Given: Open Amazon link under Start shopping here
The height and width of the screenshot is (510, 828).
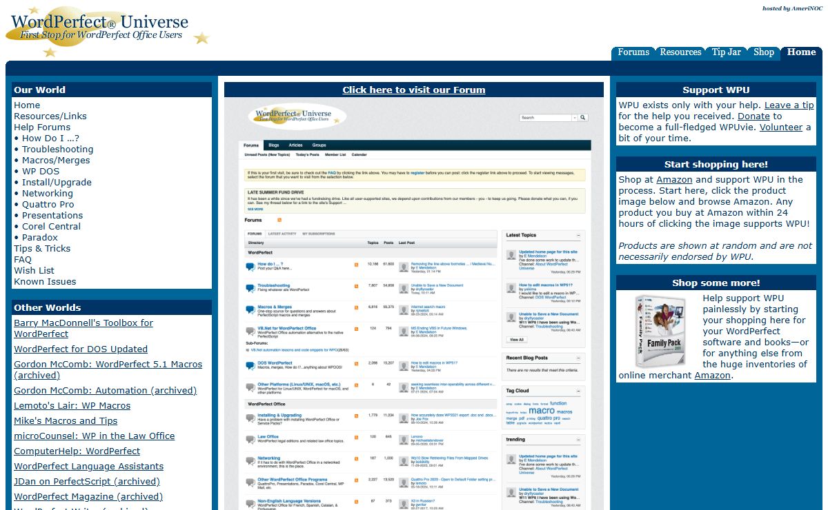Looking at the screenshot, I should 674,180.
